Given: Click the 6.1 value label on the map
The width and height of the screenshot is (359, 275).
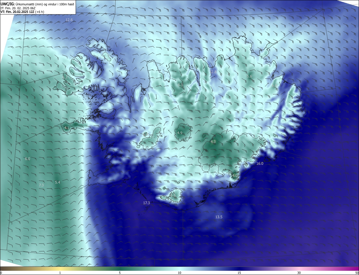Looking at the screenshot, I should click(x=180, y=85).
